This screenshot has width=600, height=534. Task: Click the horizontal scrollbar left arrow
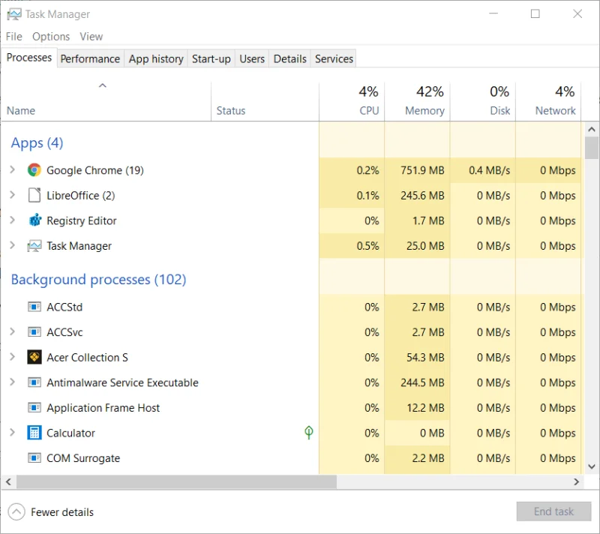click(8, 482)
